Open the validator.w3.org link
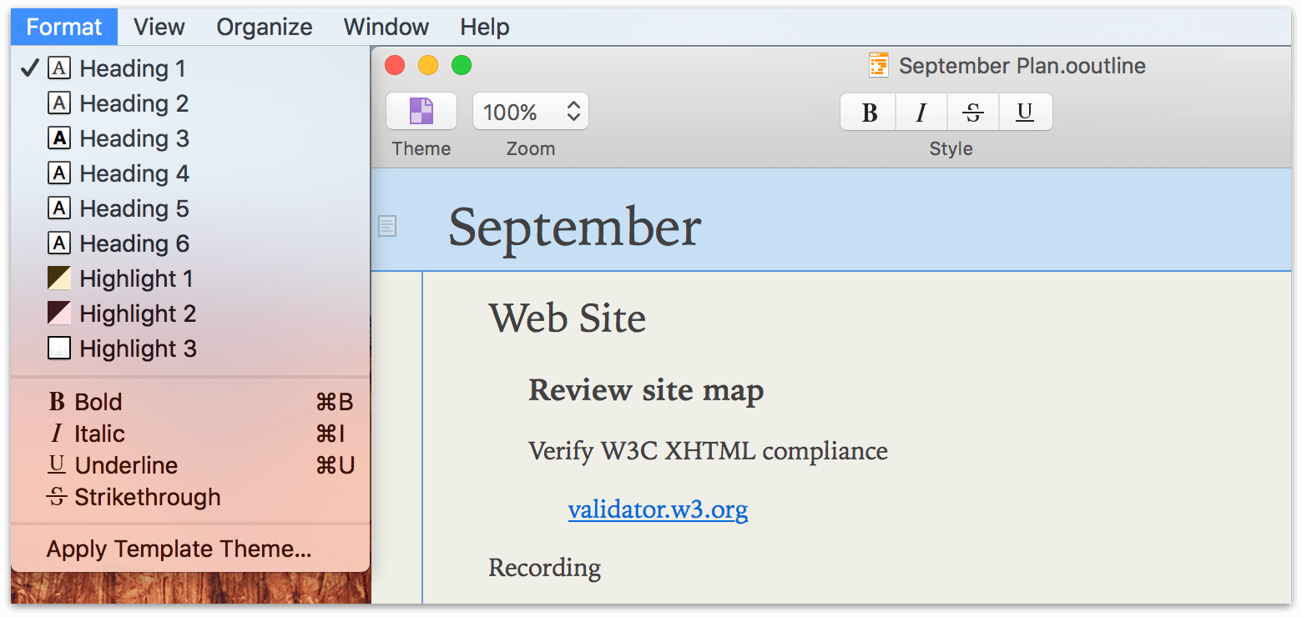This screenshot has width=1302, height=617. coord(658,509)
